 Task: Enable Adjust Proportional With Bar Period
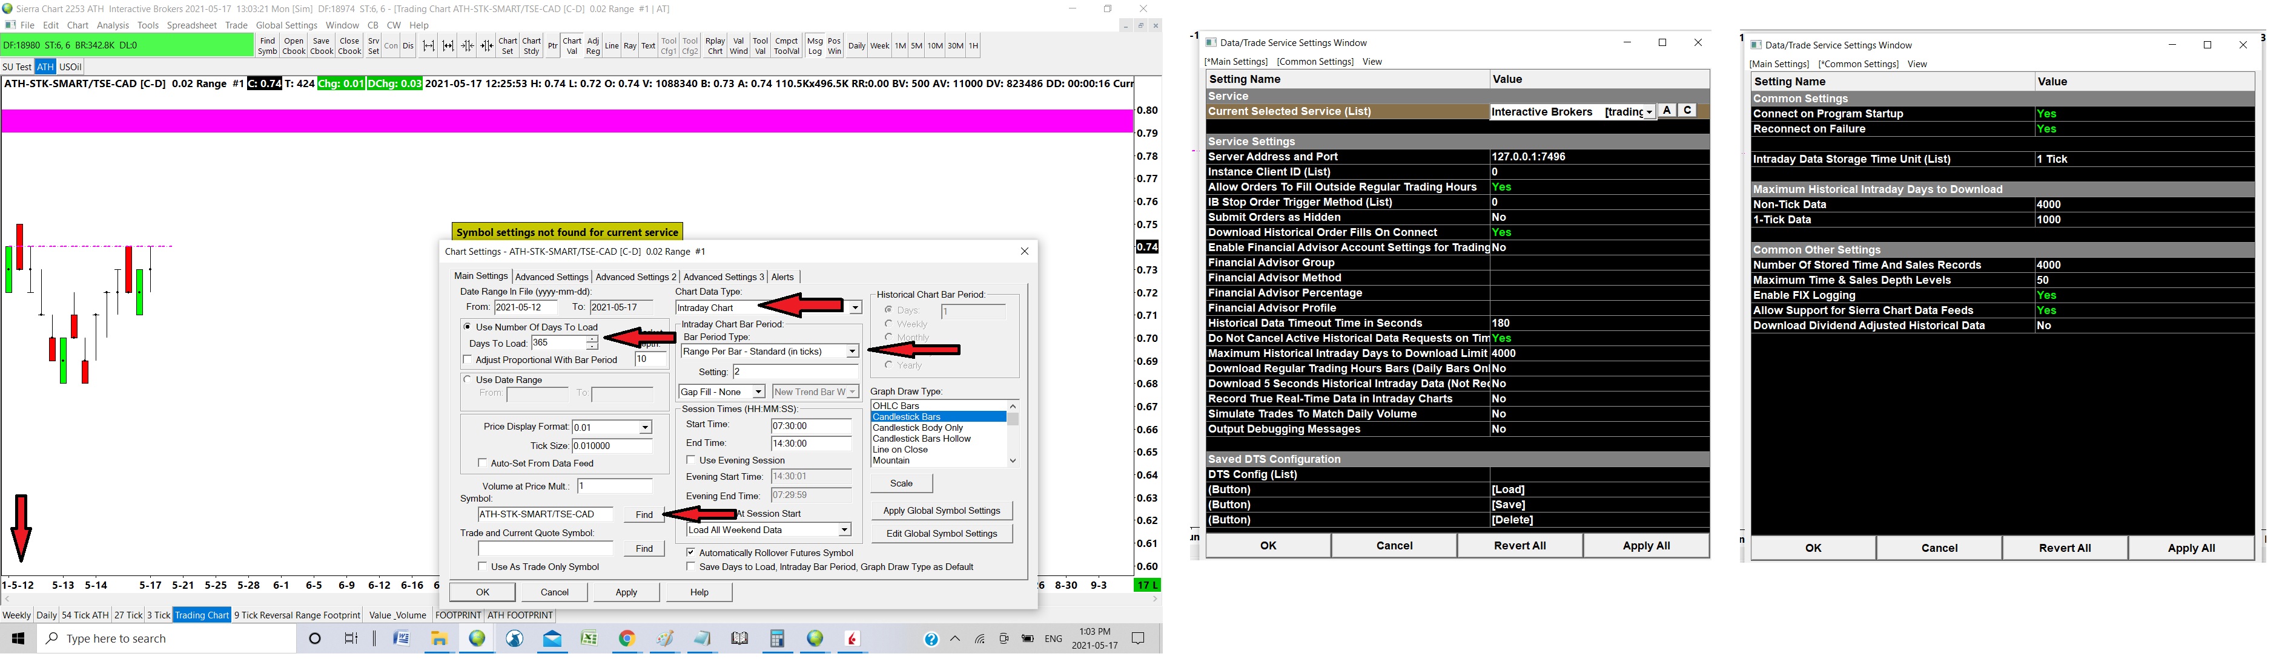468,360
